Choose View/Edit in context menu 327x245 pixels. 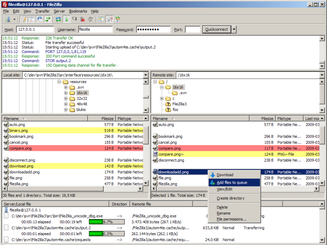234,189
